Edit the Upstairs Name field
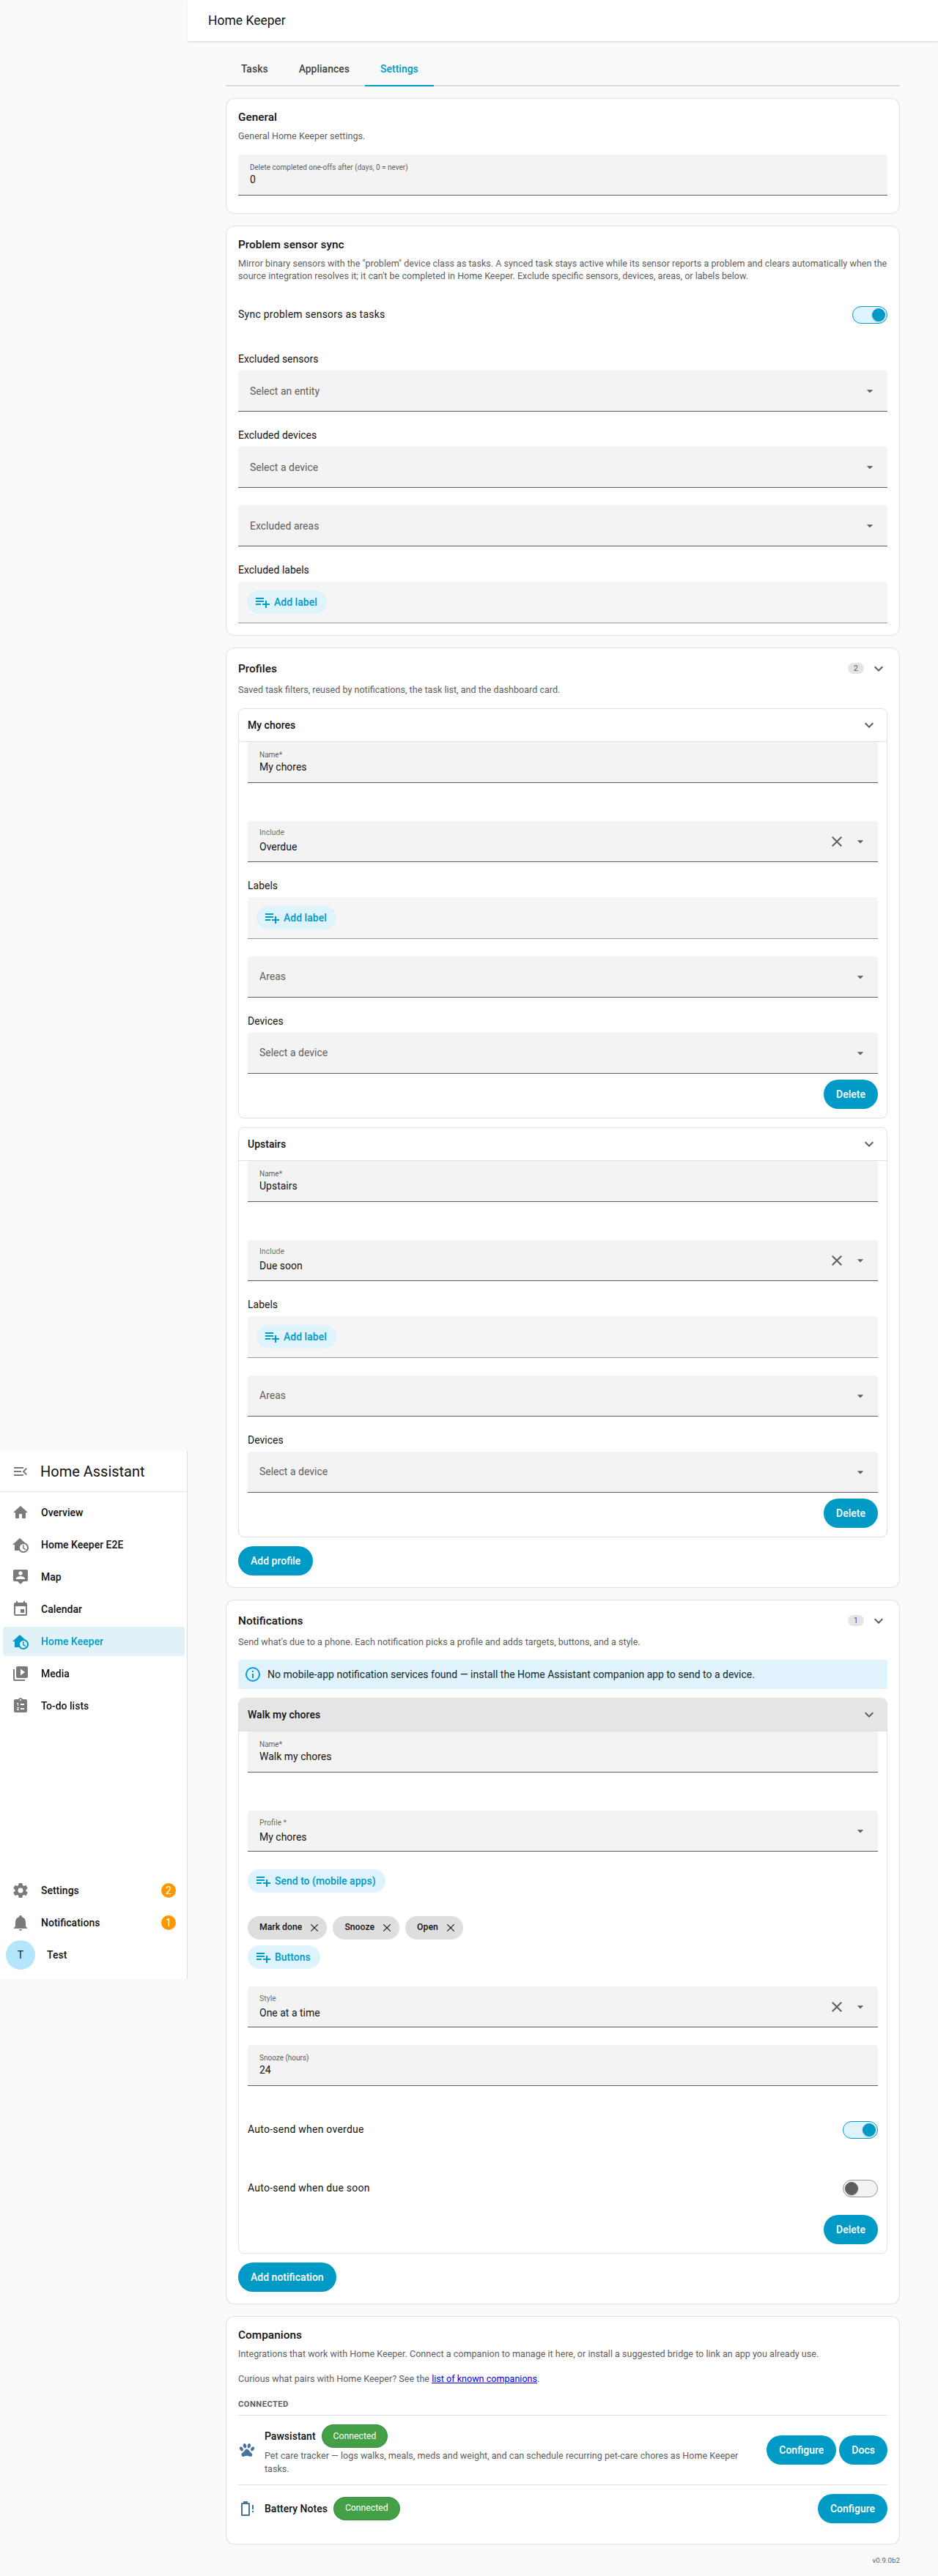938x2576 pixels. click(562, 1180)
